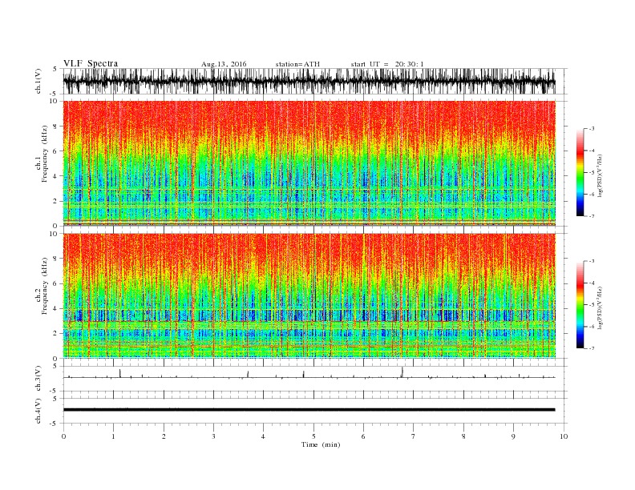Viewport: 635px width, 490px height.
Task: Click the "station=ATH" header label
Action: (x=297, y=64)
